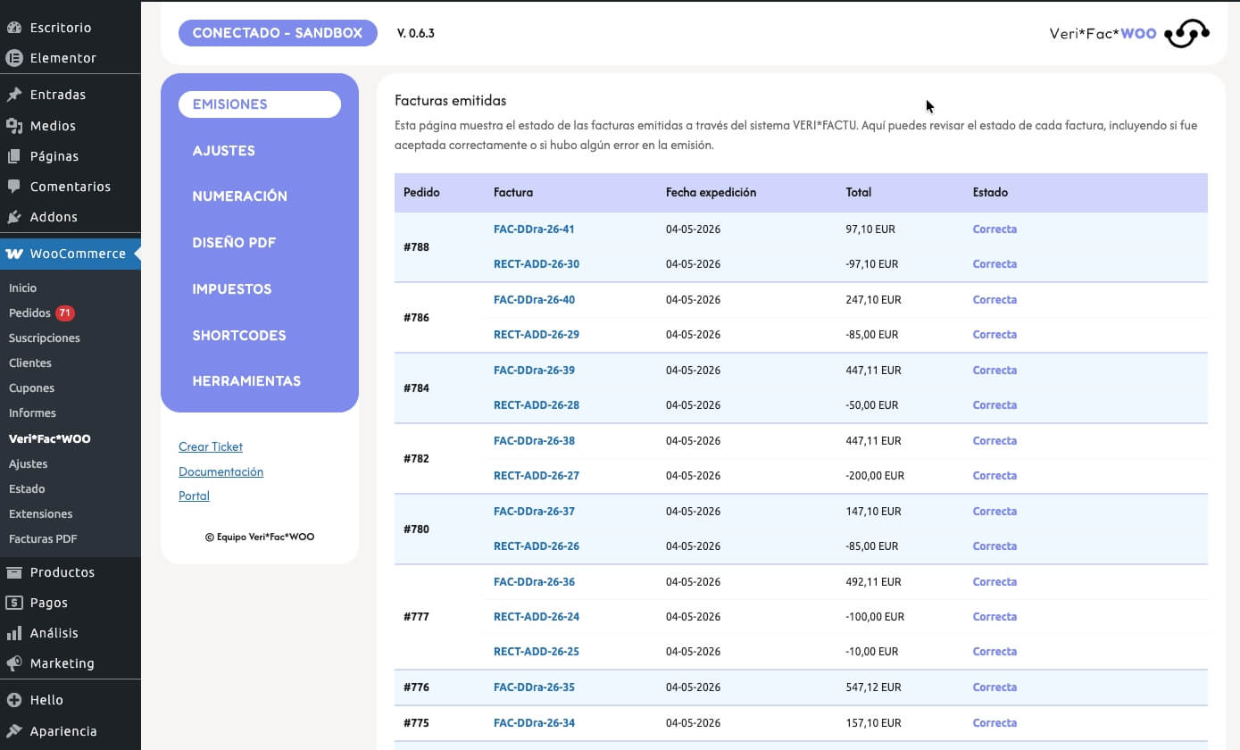The width and height of the screenshot is (1240, 750).
Task: Go to the Diseño PDF tab
Action: pyautogui.click(x=234, y=243)
